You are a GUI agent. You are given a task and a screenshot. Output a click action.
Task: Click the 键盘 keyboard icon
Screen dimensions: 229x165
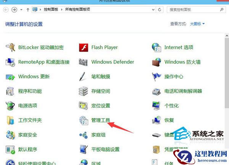(156, 135)
